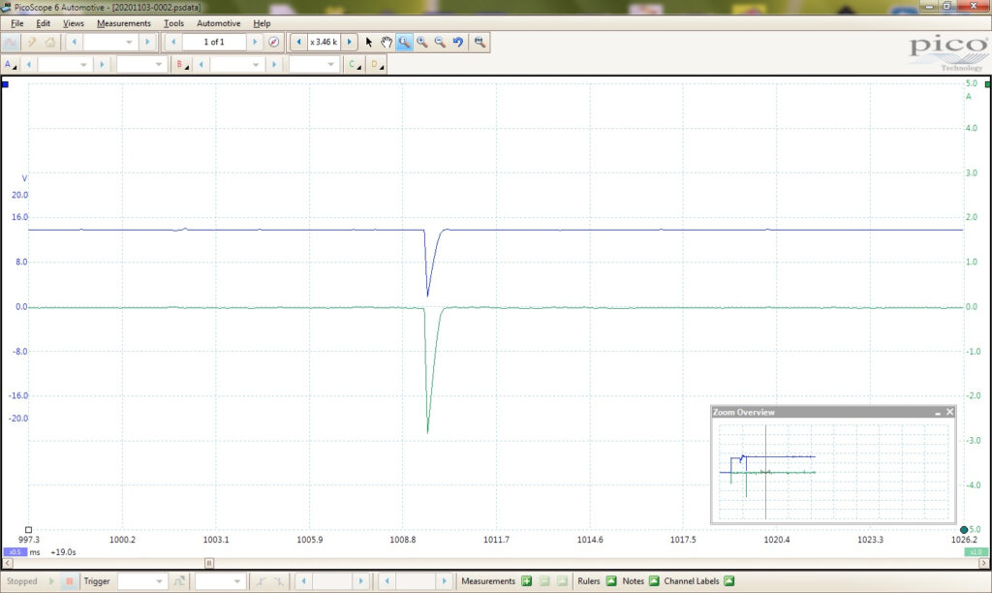The image size is (992, 593).
Task: Open Channel C options button
Action: click(x=355, y=64)
